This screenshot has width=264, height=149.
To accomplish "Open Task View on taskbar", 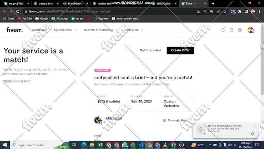I will click(74, 145).
